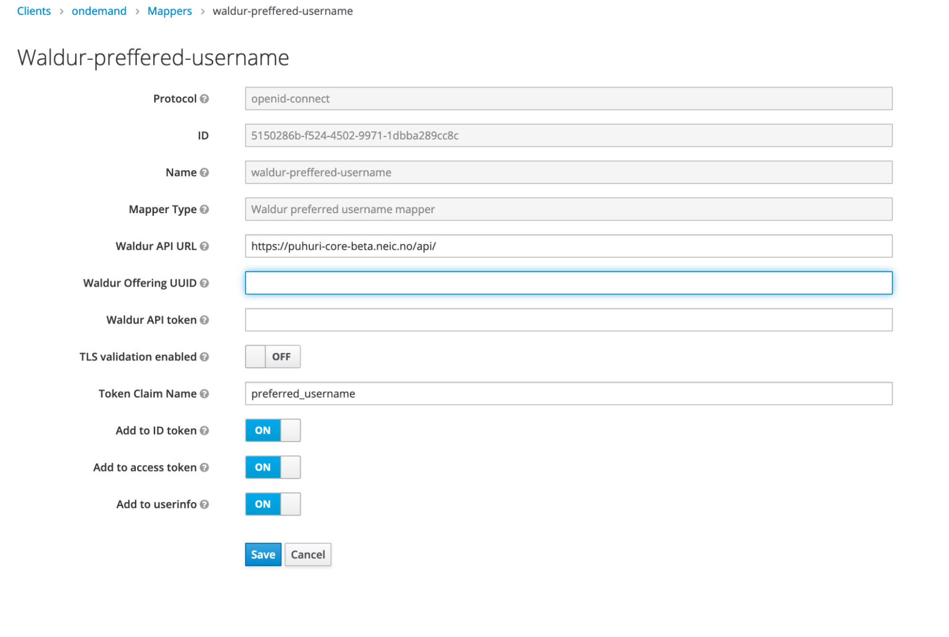This screenshot has height=637, width=949.
Task: Toggle the Add to userinfo switch
Action: click(x=272, y=504)
